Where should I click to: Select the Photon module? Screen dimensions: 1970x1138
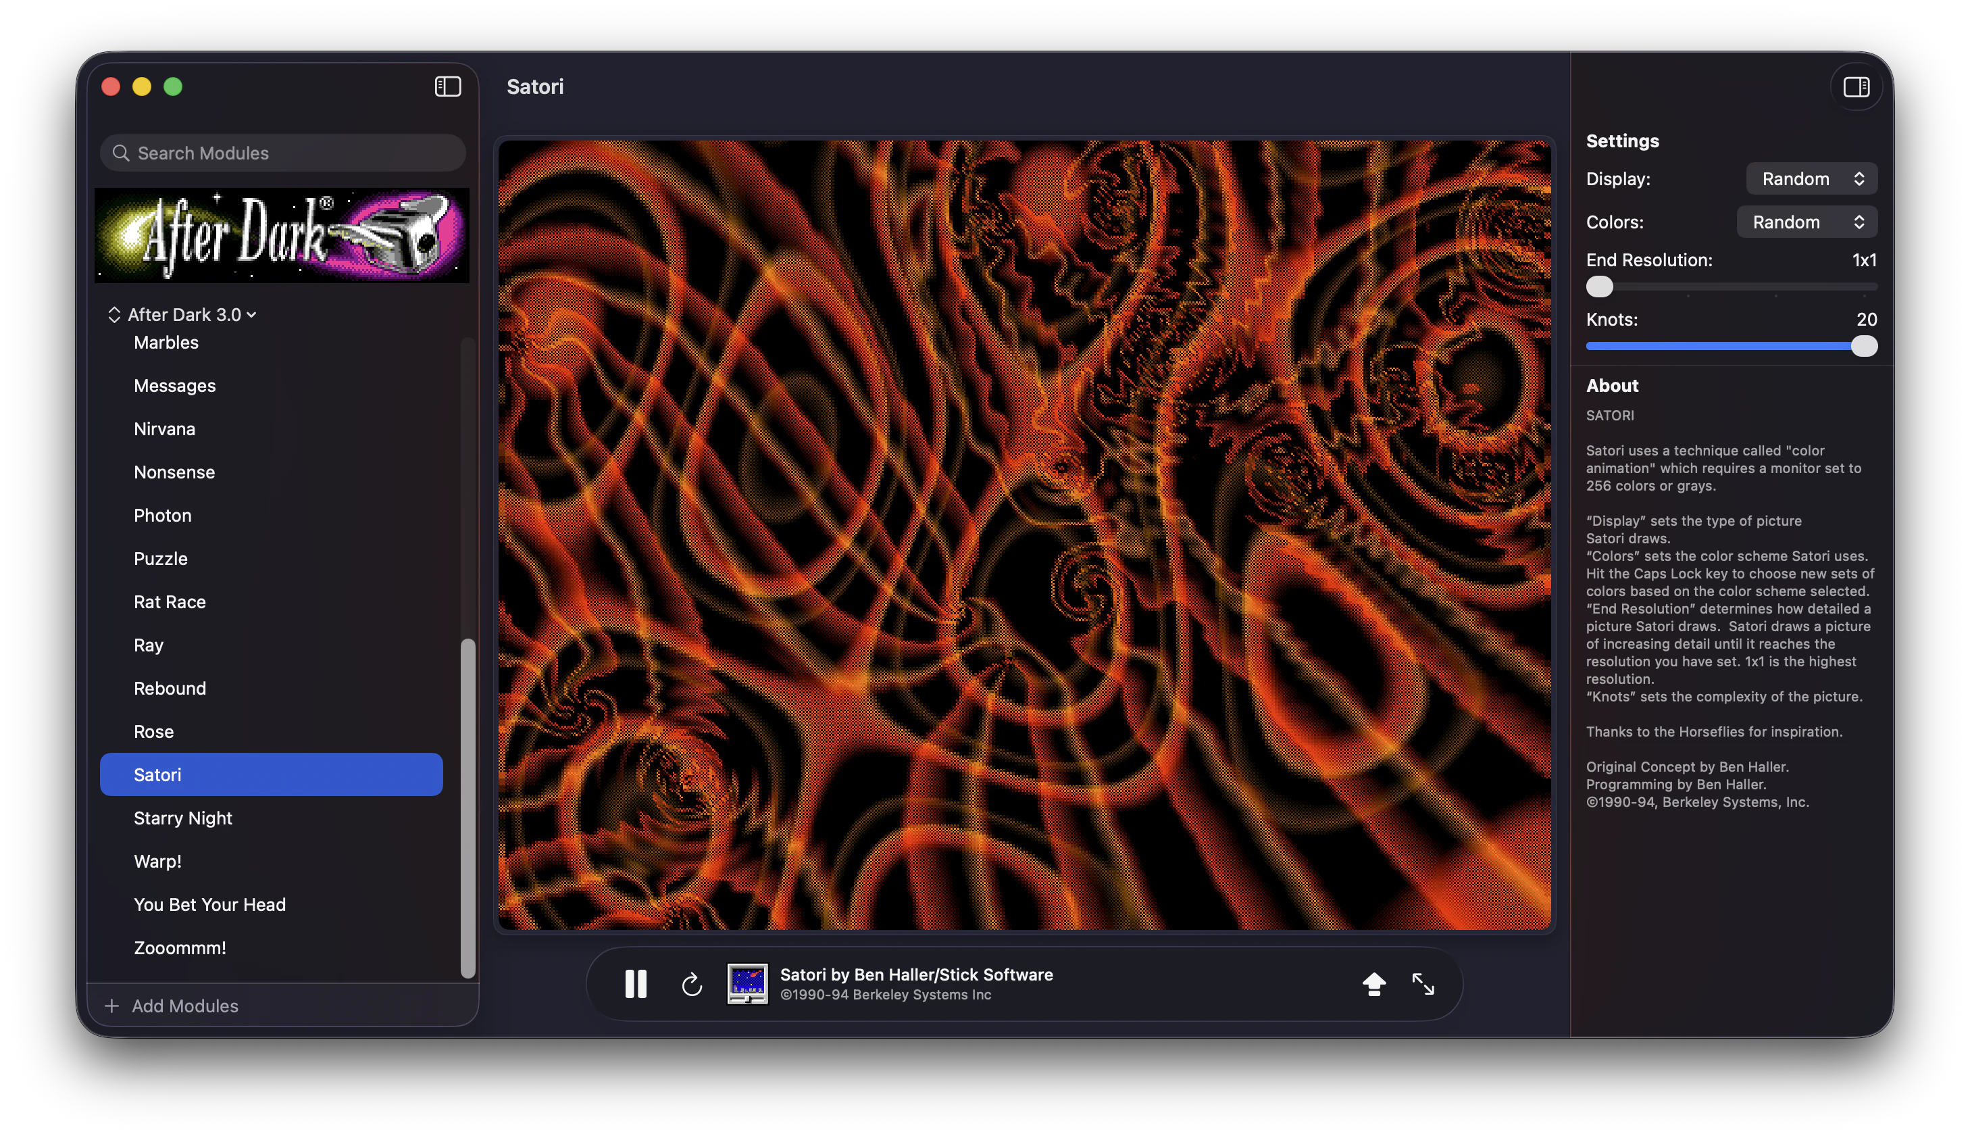tap(271, 515)
